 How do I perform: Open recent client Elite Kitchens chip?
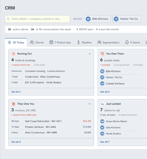point(98,19)
